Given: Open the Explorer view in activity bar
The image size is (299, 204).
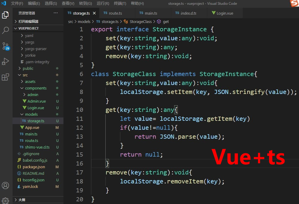Looking at the screenshot, I should click(5, 15).
